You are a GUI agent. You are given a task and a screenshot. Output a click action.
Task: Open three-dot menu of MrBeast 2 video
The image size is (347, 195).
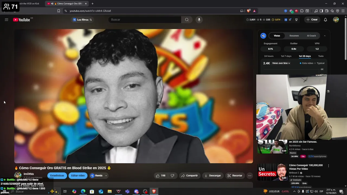tap(329, 166)
